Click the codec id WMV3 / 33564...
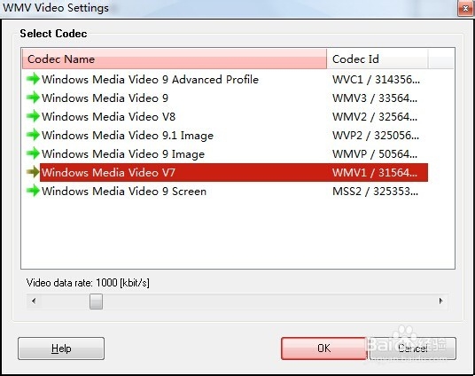This screenshot has width=475, height=376. [x=375, y=98]
